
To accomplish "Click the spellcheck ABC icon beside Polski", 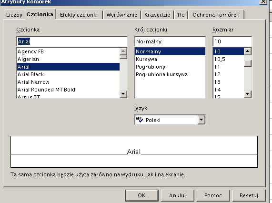I will [140, 120].
